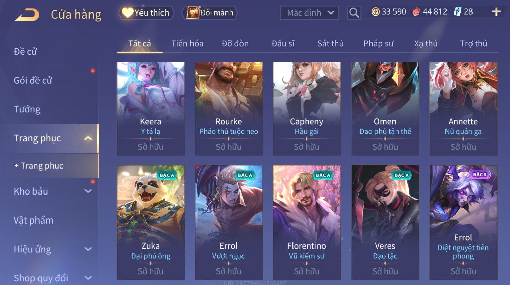Go to the Tướng menu

[x=27, y=109]
